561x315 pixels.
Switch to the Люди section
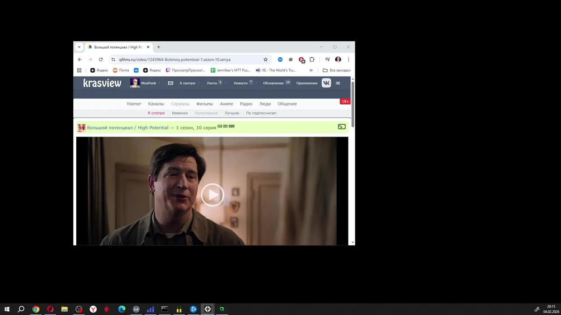pos(265,104)
